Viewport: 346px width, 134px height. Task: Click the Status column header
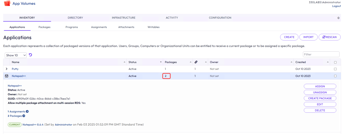pyautogui.click(x=132, y=62)
